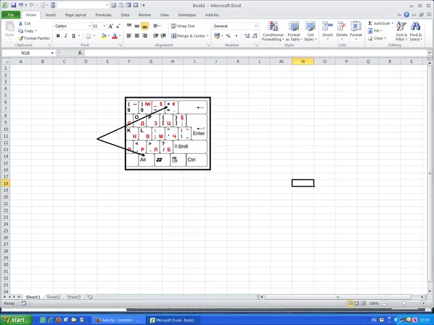The width and height of the screenshot is (434, 325).
Task: Open the Formulas ribbon tab
Action: coord(103,14)
